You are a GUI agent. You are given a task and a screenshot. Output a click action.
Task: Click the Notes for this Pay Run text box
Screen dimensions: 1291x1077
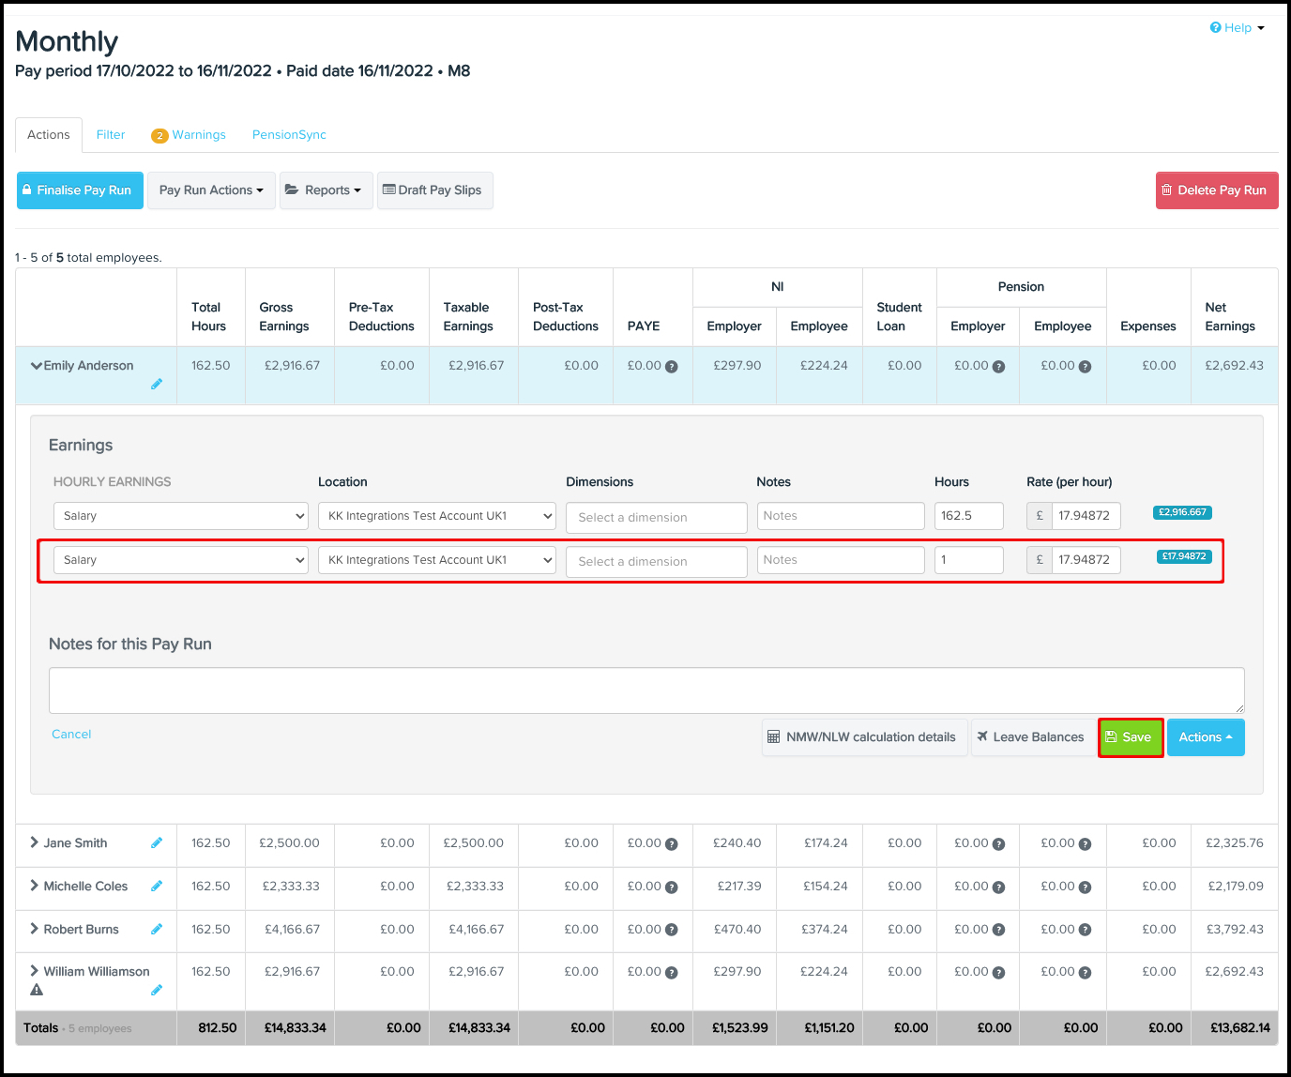point(645,690)
